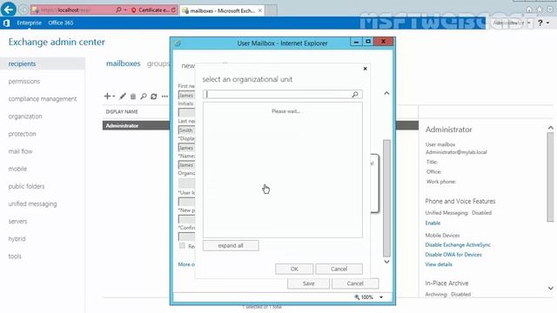Viewport: 557px width, 313px height.
Task: Click the details pane scroll up arrow
Action: tap(551, 128)
